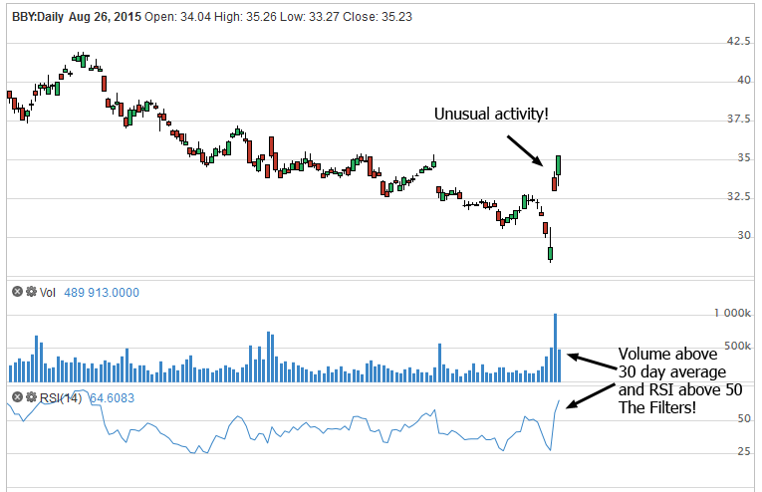Select the tallest volume bar above 1 000k

click(555, 348)
